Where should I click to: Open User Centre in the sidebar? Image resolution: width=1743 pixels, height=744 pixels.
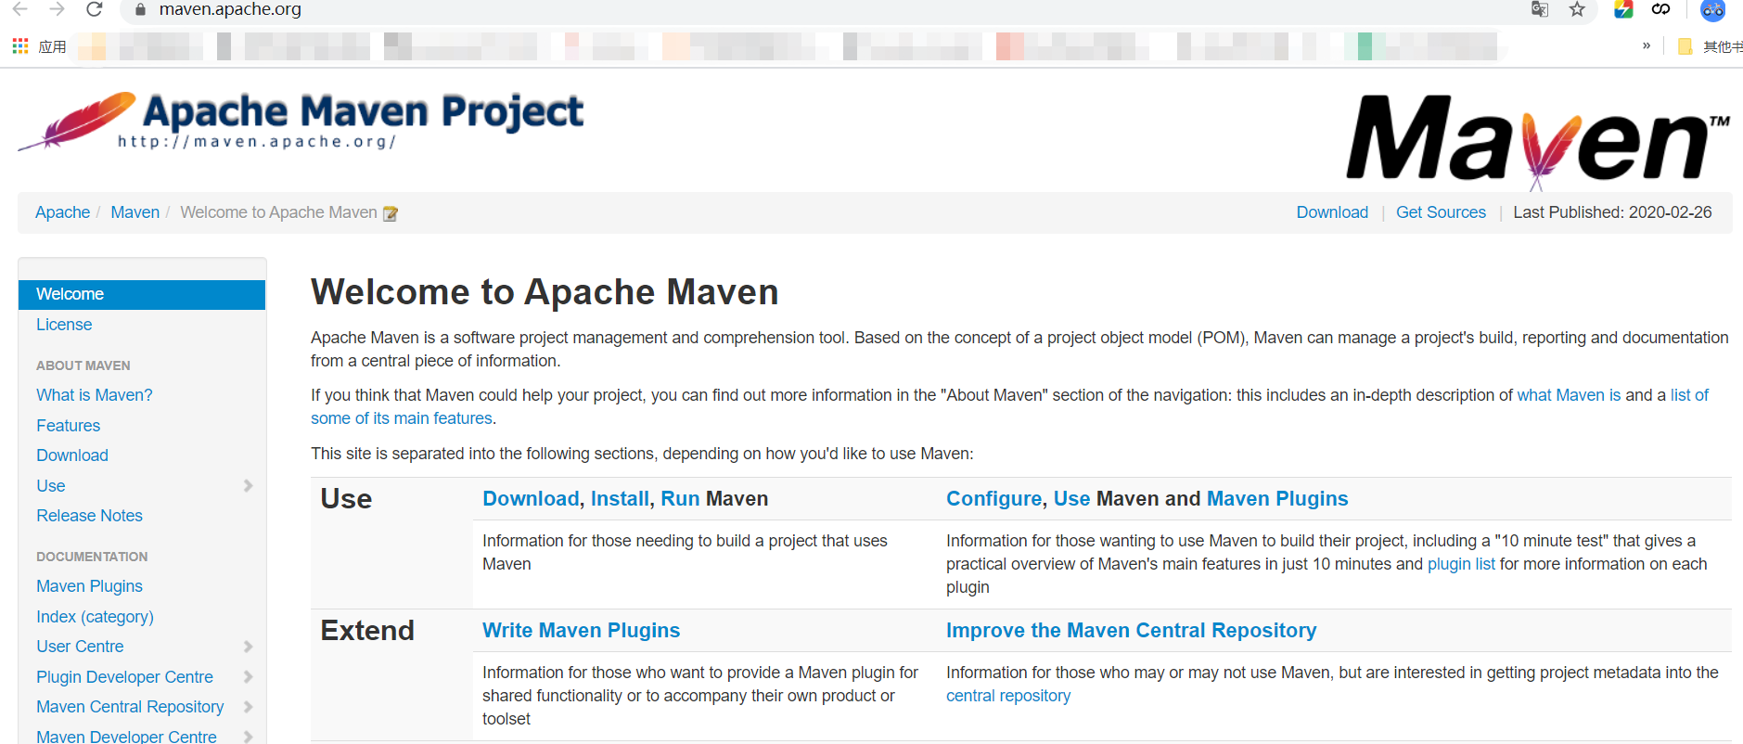point(80,647)
